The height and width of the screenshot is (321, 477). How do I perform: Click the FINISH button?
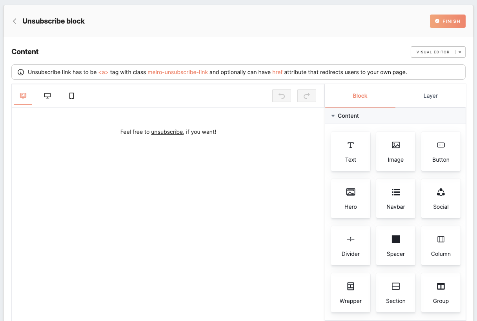click(448, 21)
